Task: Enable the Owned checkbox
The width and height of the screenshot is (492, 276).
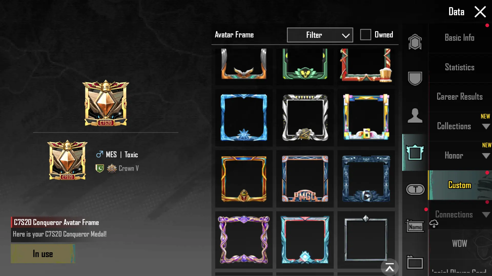Action: (x=365, y=34)
